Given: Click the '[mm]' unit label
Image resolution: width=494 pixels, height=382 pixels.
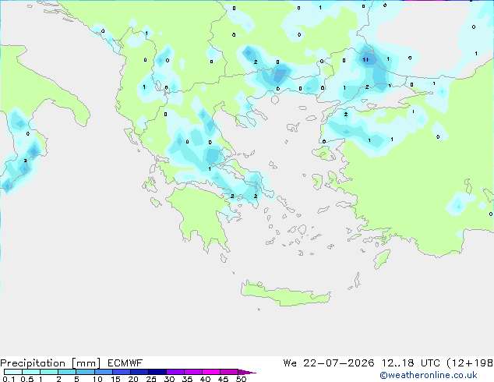Looking at the screenshot, I should pyautogui.click(x=86, y=363).
